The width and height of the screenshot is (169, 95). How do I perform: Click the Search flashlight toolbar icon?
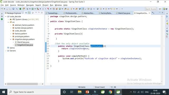71,9
